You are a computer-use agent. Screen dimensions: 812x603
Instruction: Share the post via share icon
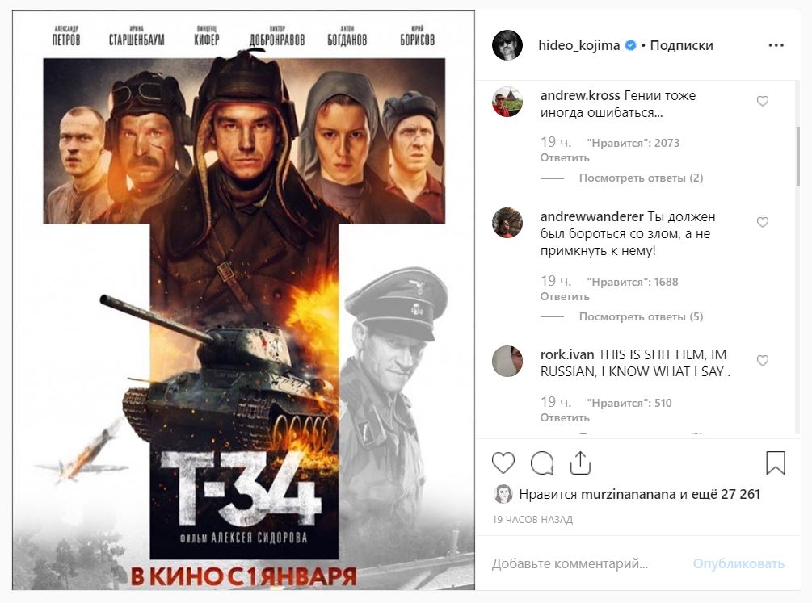click(x=580, y=463)
